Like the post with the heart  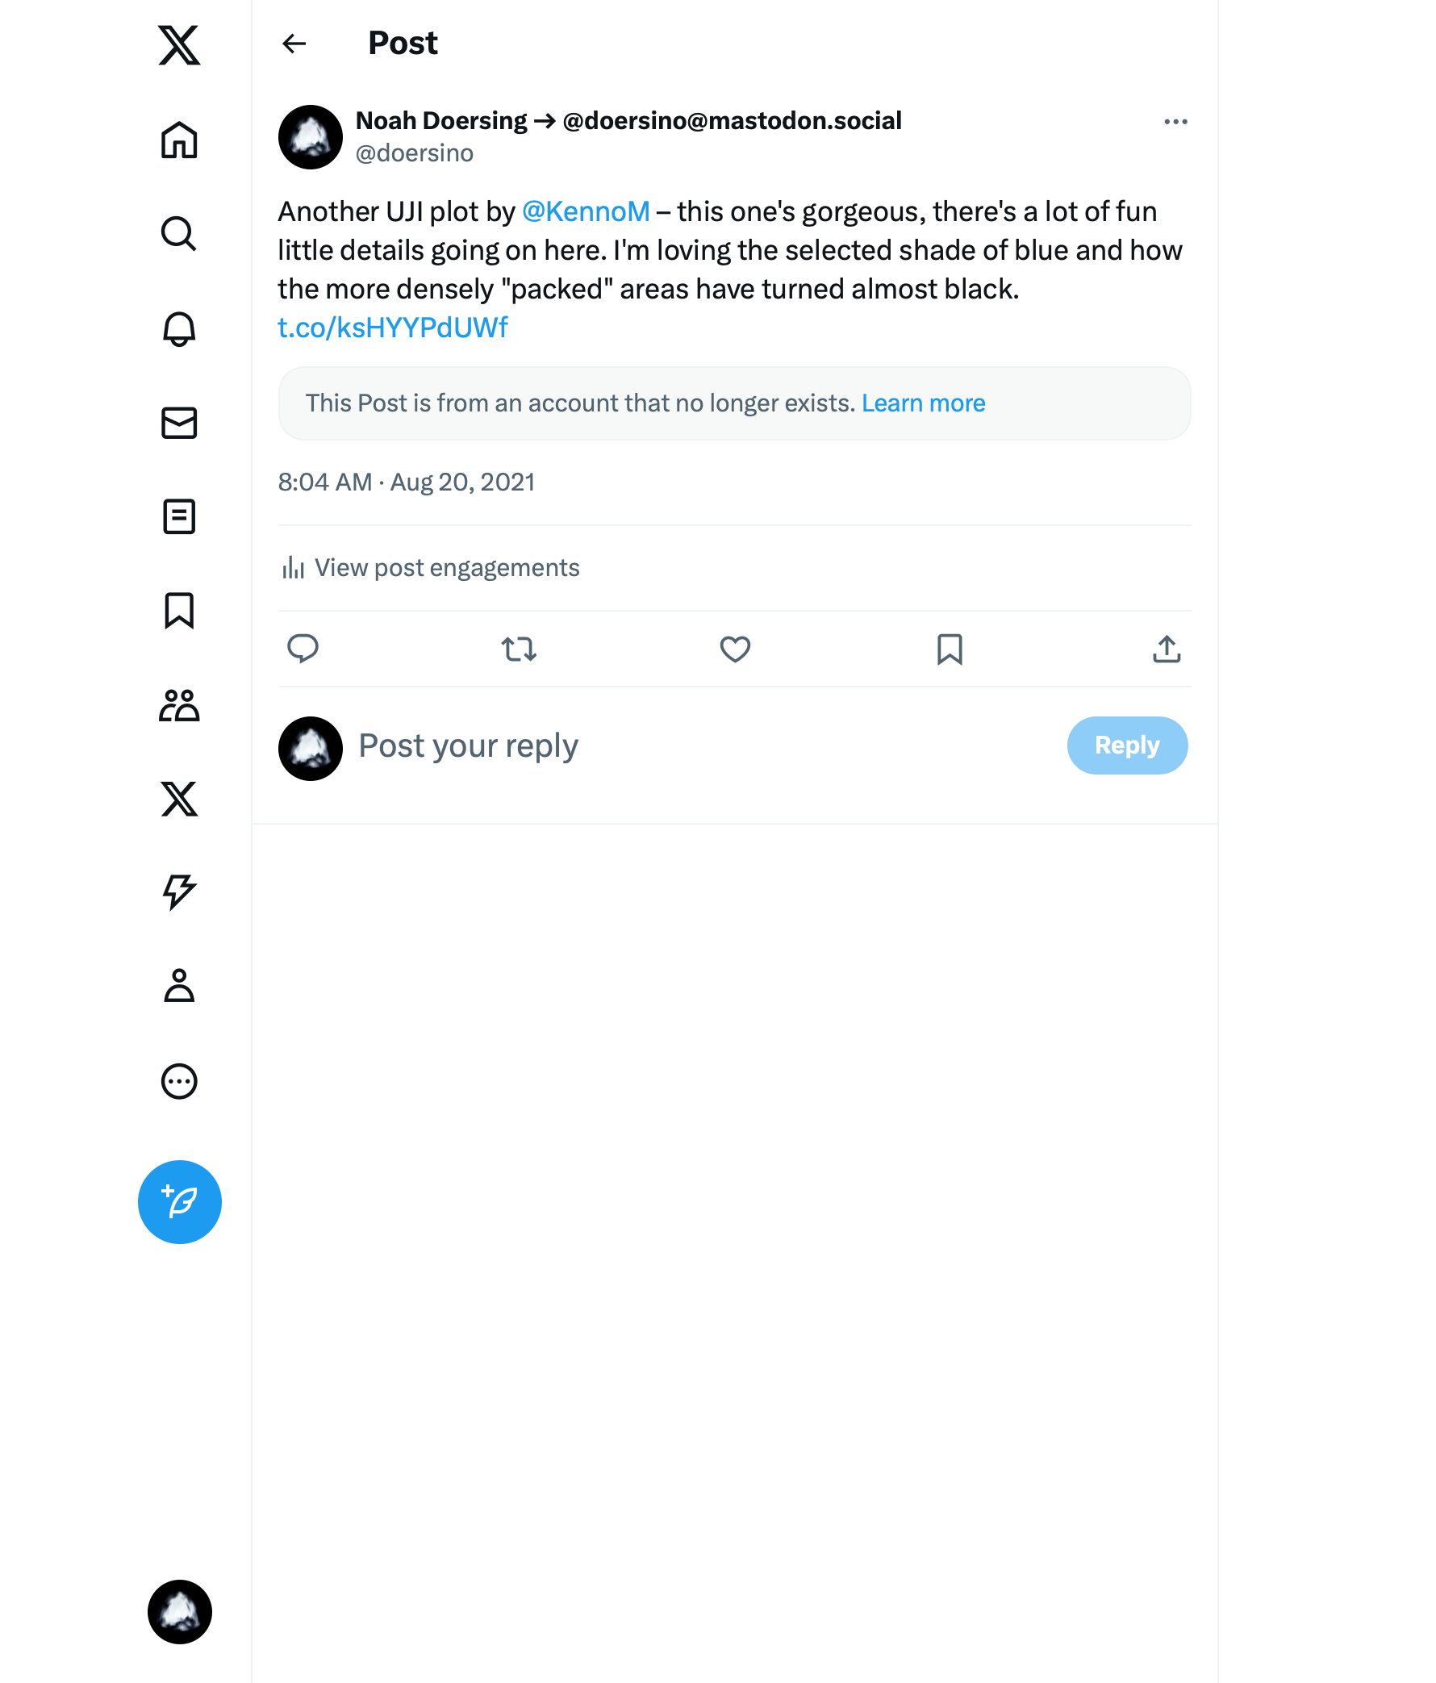point(735,649)
